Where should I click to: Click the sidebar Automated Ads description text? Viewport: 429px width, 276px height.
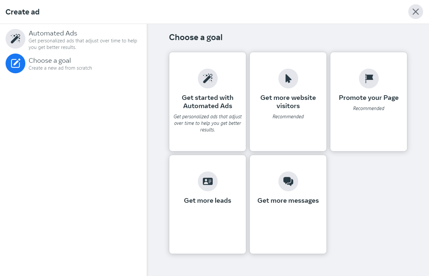[x=83, y=44]
